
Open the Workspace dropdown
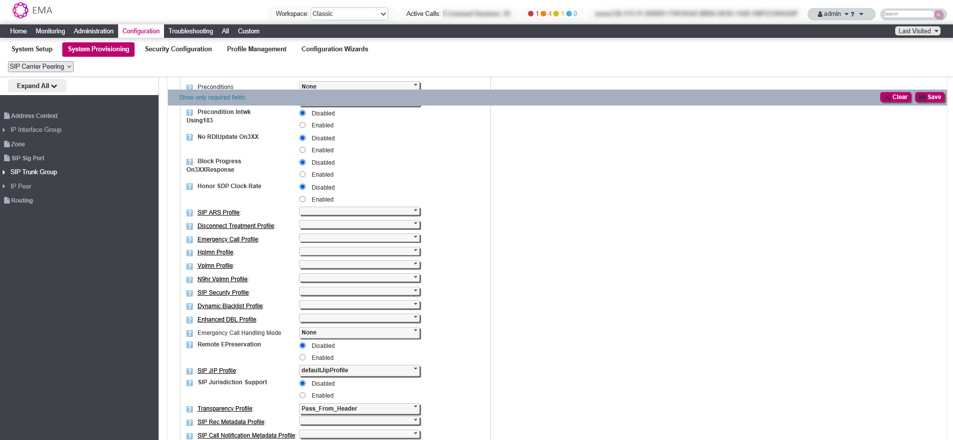(x=349, y=14)
